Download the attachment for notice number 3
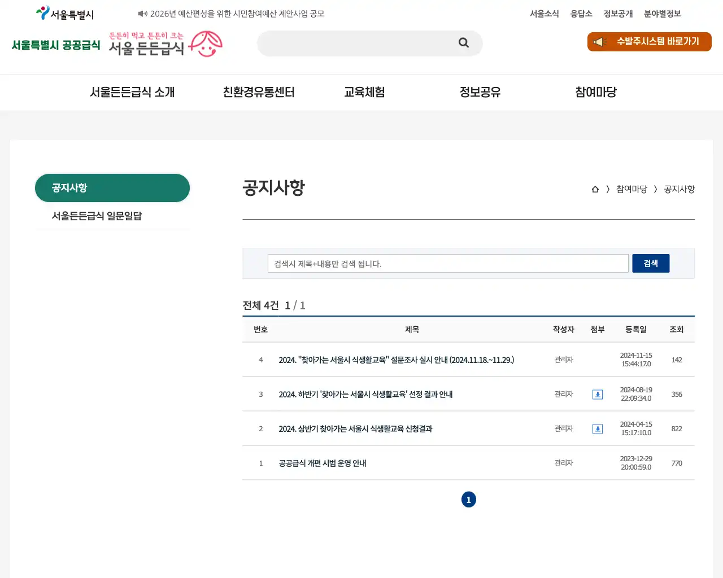Viewport: 723px width, 578px height. coord(597,395)
